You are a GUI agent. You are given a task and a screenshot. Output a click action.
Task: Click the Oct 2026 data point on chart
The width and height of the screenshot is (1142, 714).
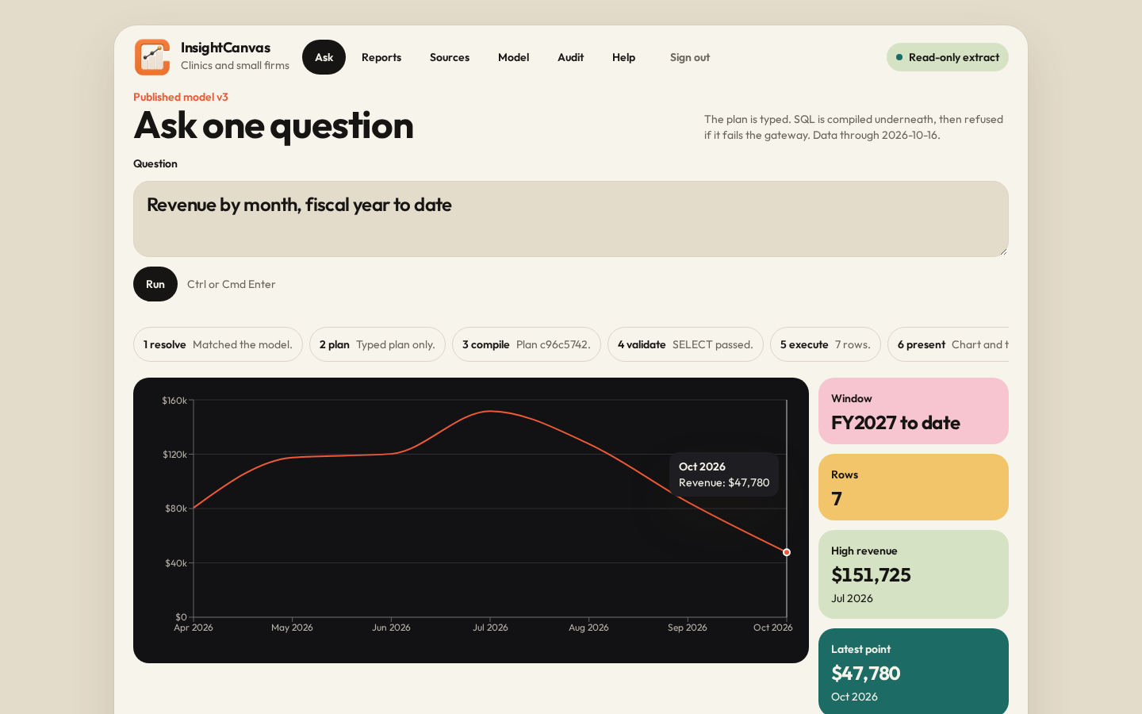[787, 552]
